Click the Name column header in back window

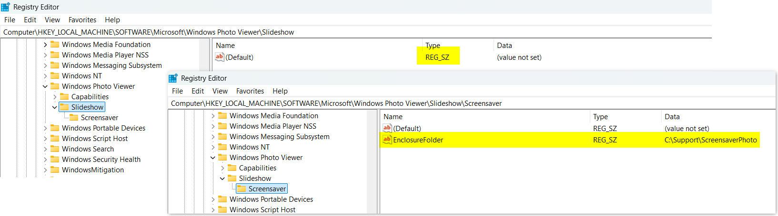pos(225,46)
